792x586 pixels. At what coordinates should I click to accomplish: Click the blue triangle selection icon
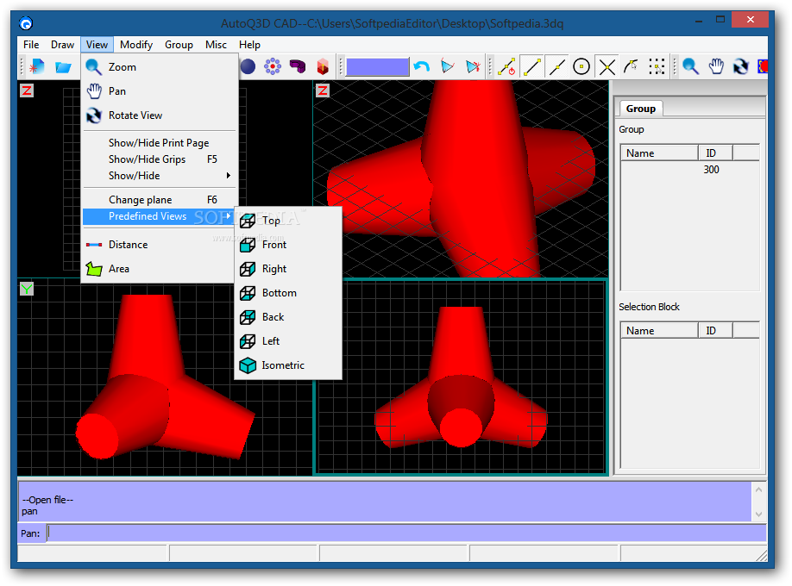448,66
